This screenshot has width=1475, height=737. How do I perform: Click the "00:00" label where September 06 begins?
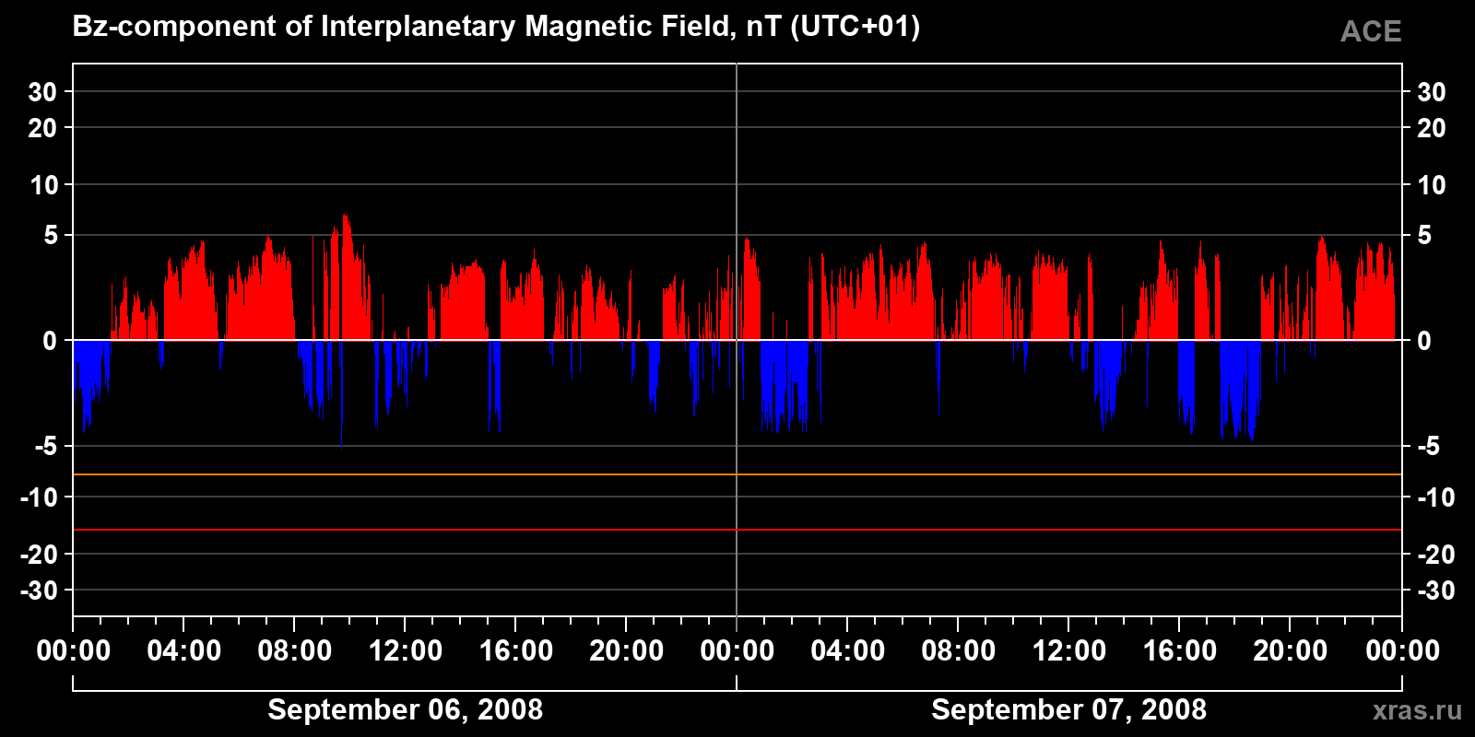pos(74,650)
